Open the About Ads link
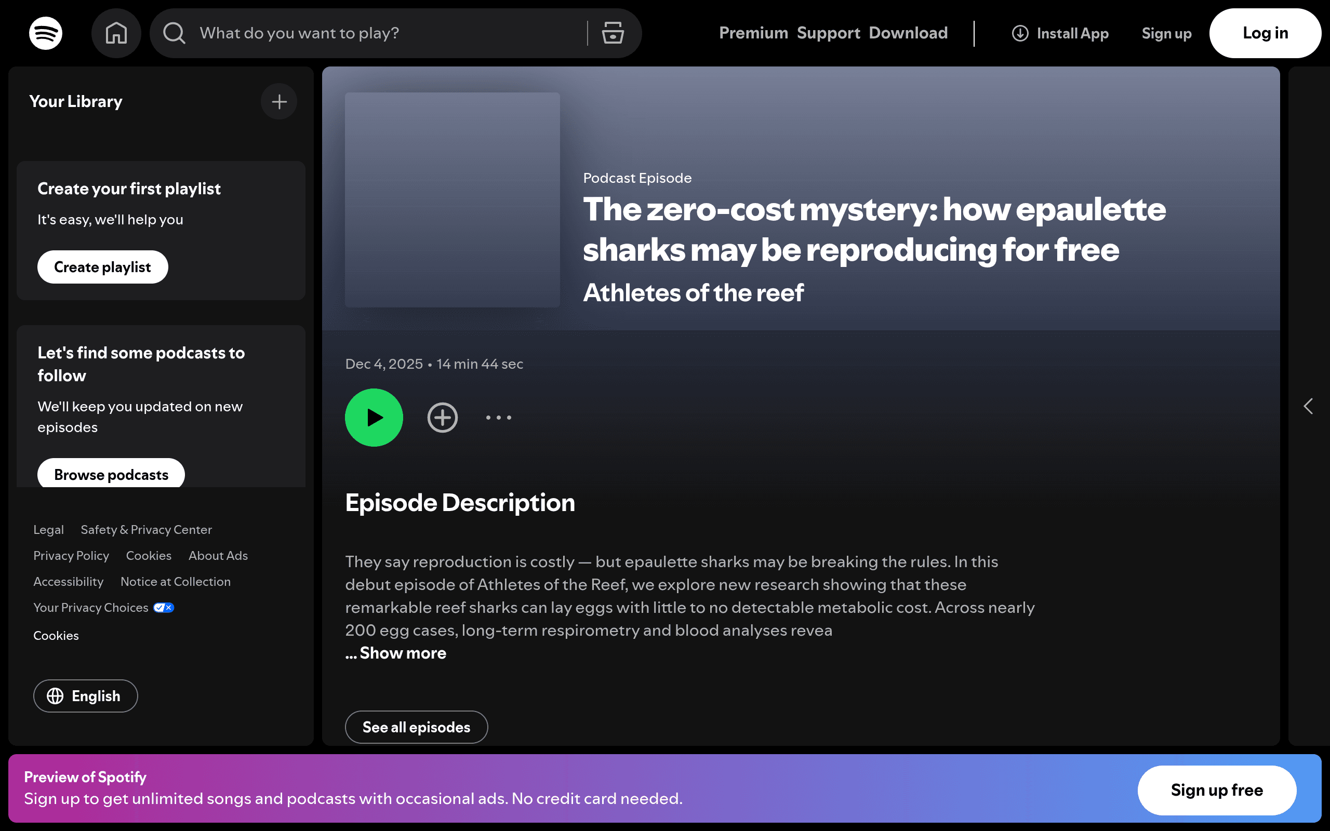The image size is (1330, 831). tap(218, 556)
